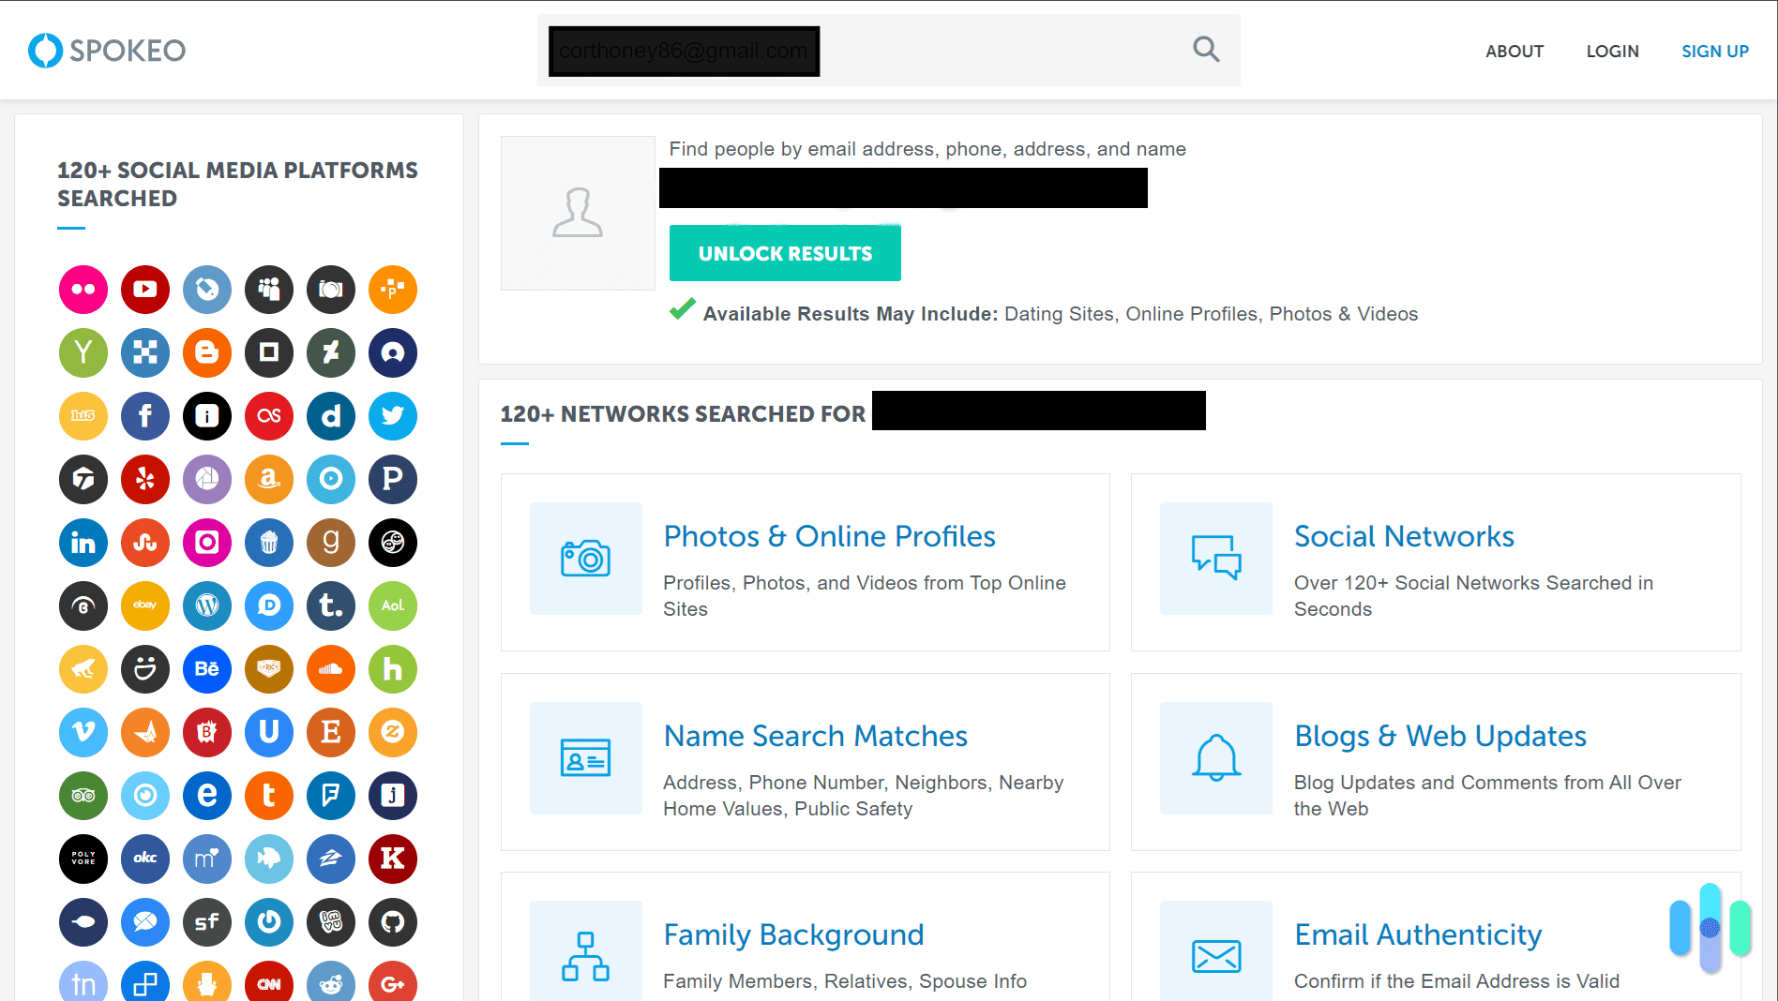Click the search magnifier icon
Image resolution: width=1778 pixels, height=1001 pixels.
click(x=1206, y=50)
